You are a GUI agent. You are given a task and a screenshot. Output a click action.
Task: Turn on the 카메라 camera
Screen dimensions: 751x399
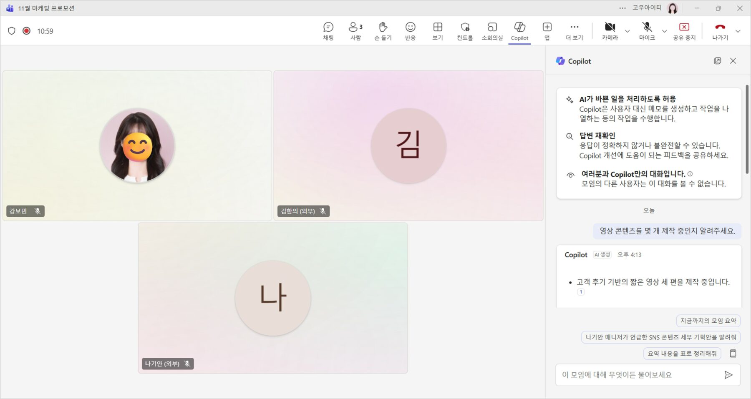click(x=610, y=31)
